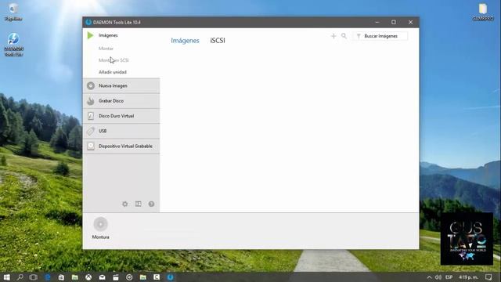Maximize the DAEMON Tools Lite window
The image size is (501, 282).
point(394,22)
